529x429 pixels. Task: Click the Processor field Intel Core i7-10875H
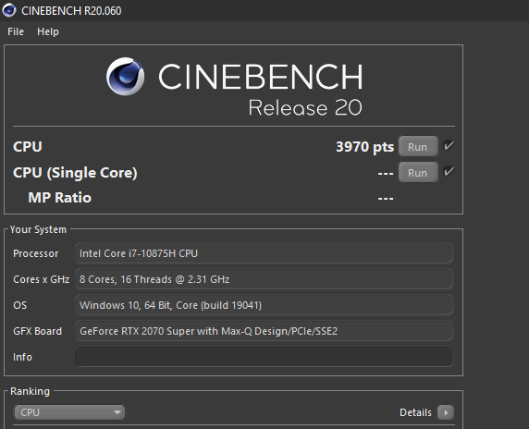coord(264,253)
